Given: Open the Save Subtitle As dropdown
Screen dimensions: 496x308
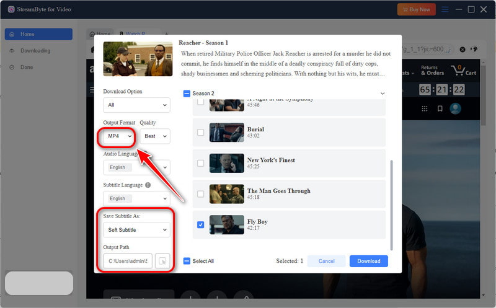Looking at the screenshot, I should pyautogui.click(x=136, y=230).
